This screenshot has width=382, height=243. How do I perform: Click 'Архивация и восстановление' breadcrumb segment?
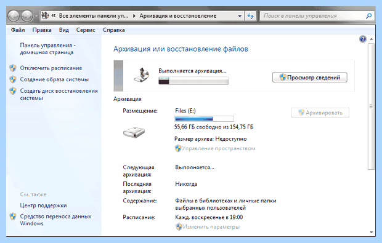177,16
